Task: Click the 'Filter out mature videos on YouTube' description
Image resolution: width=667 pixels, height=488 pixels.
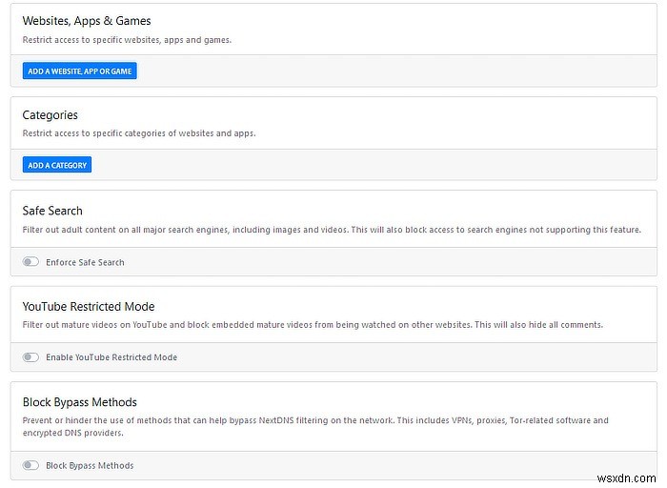Action: click(x=313, y=325)
